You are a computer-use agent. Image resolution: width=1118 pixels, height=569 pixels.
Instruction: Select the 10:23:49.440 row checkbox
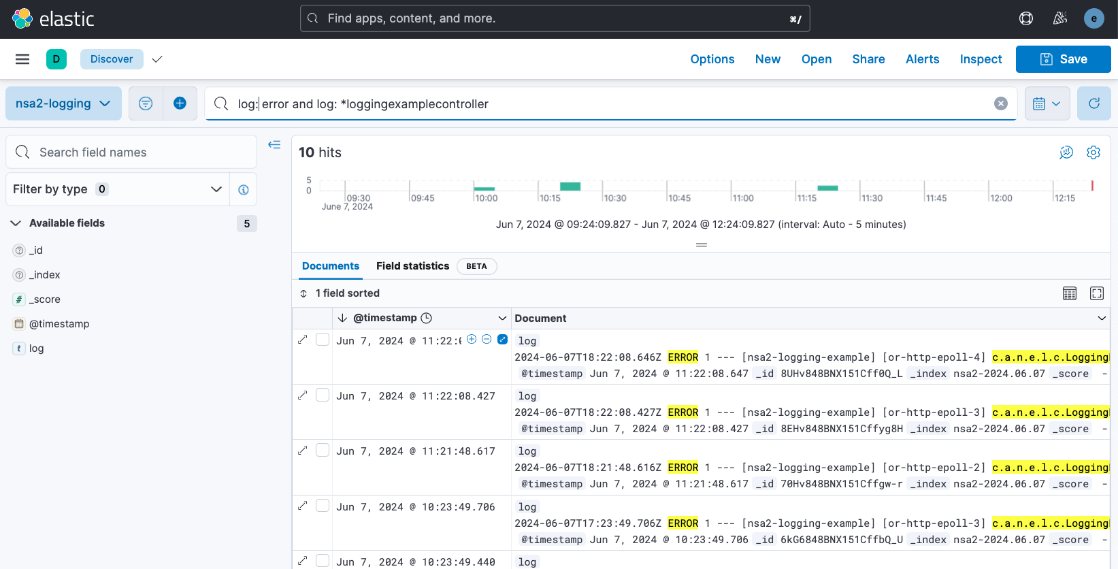[323, 560]
